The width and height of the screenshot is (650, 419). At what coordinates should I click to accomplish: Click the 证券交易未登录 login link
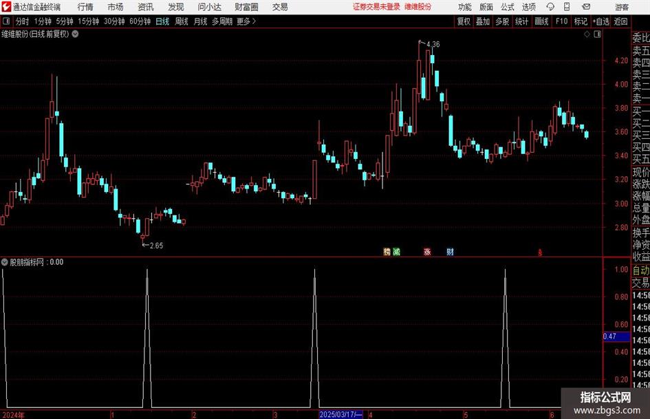click(376, 7)
